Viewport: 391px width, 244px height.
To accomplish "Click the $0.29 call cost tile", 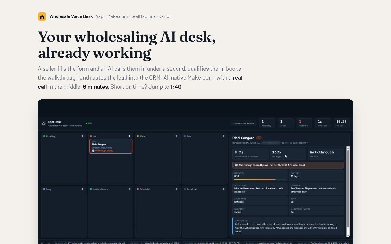I will pos(342,123).
